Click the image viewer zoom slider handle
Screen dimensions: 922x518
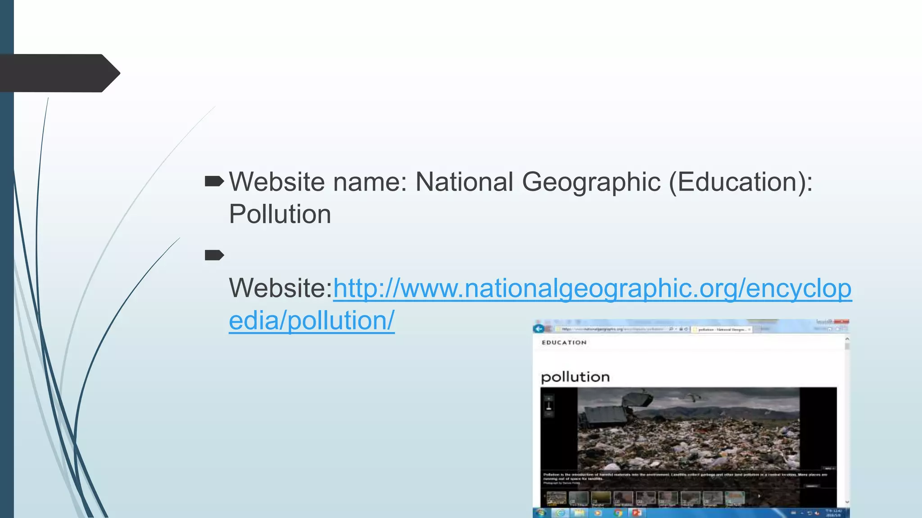(548, 408)
